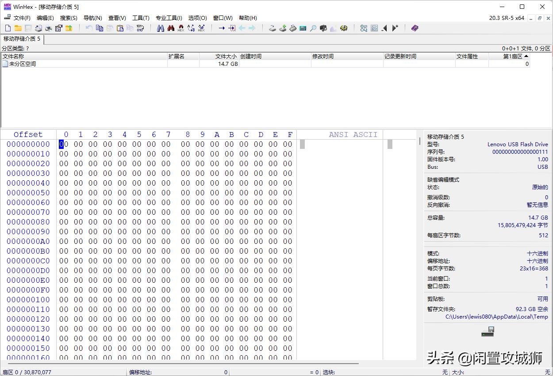Jump forward with the Go To Offset icon
Screen dimensions: 553x376
[223, 28]
